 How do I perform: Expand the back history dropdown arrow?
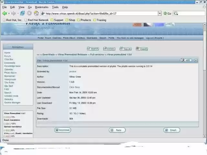click(x=9, y=14)
